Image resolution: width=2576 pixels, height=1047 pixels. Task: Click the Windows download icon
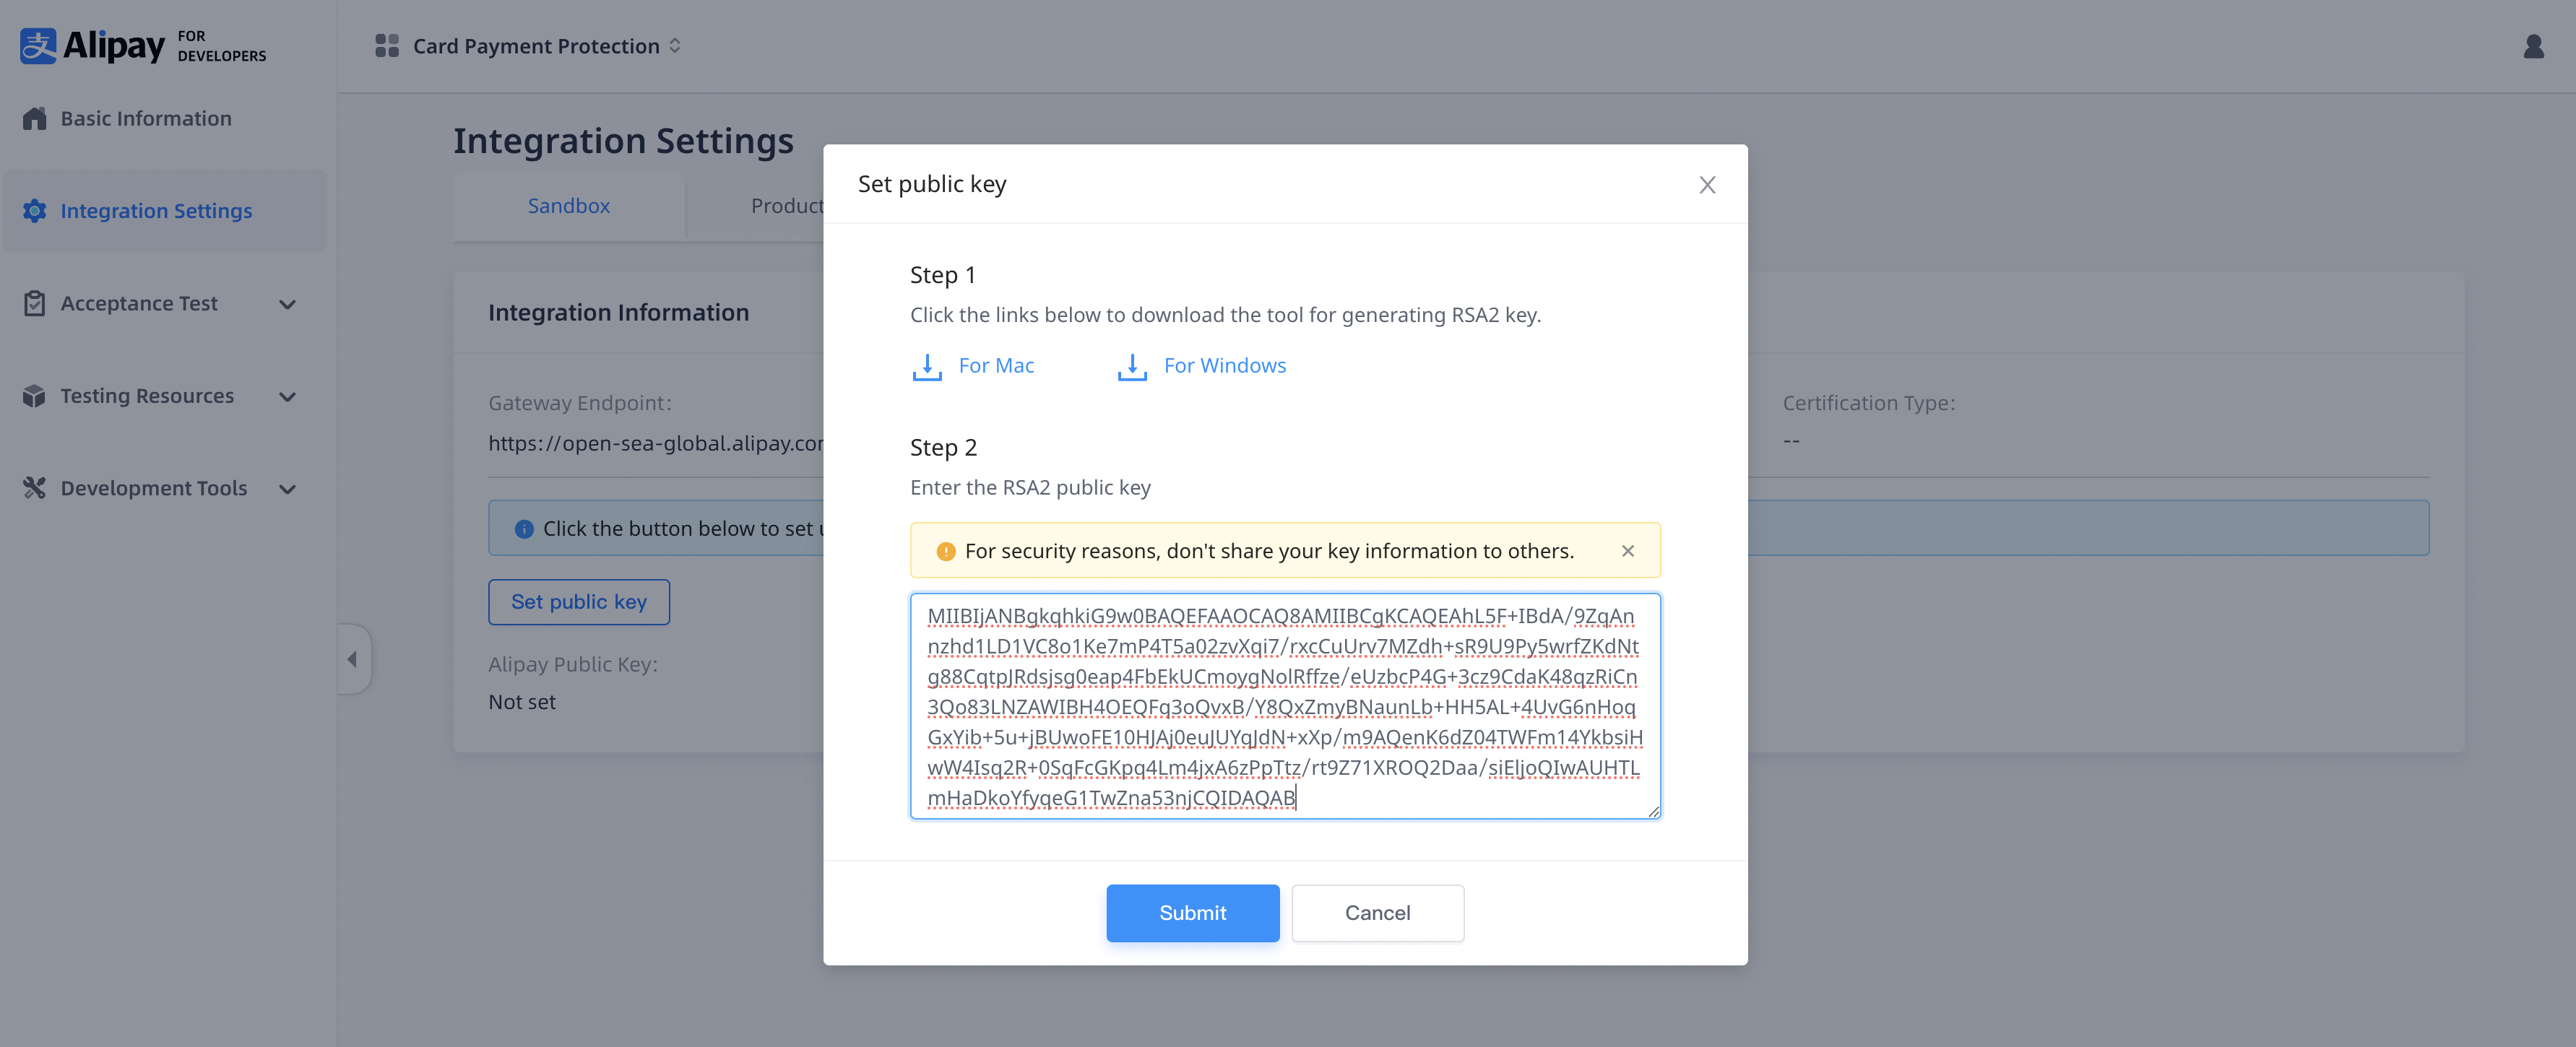coord(1131,367)
